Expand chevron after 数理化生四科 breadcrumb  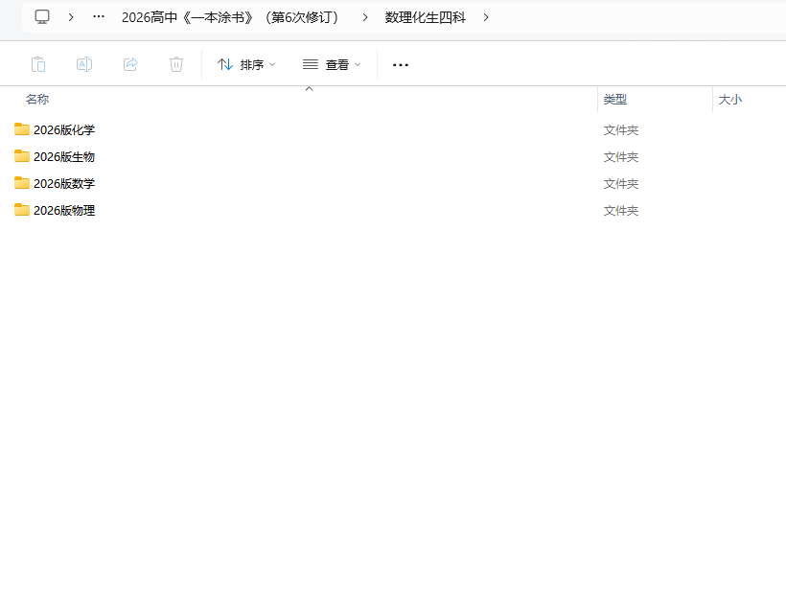[487, 17]
